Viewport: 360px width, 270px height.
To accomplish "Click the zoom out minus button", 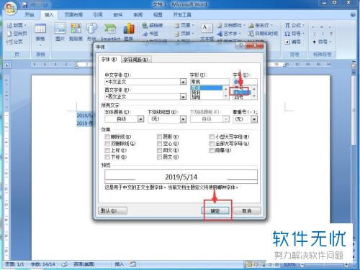I will [x=302, y=264].
